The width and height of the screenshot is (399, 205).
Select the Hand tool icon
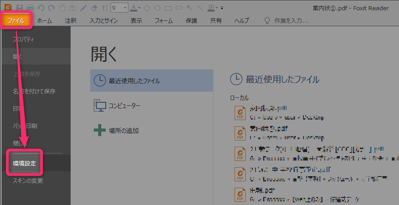coord(62,8)
